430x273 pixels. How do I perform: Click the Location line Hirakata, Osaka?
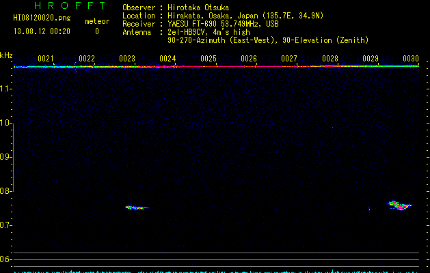click(245, 16)
